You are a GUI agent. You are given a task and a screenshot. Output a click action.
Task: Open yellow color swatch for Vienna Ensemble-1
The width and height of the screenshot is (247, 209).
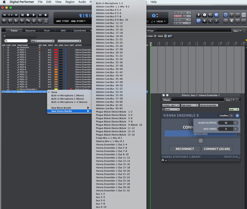(56, 89)
